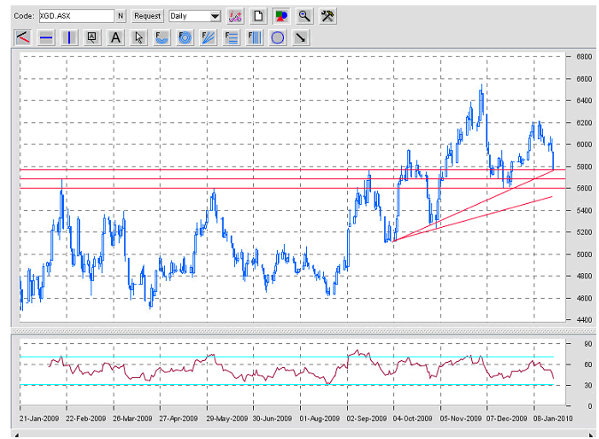The image size is (599, 439).
Task: Select the horizontal line tool
Action: point(46,37)
